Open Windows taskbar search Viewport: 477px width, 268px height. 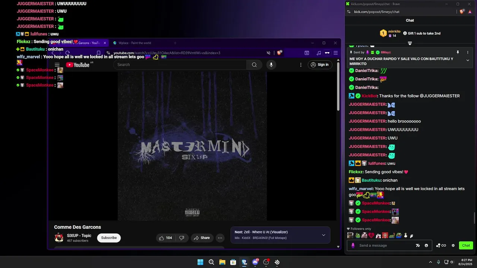(x=211, y=262)
